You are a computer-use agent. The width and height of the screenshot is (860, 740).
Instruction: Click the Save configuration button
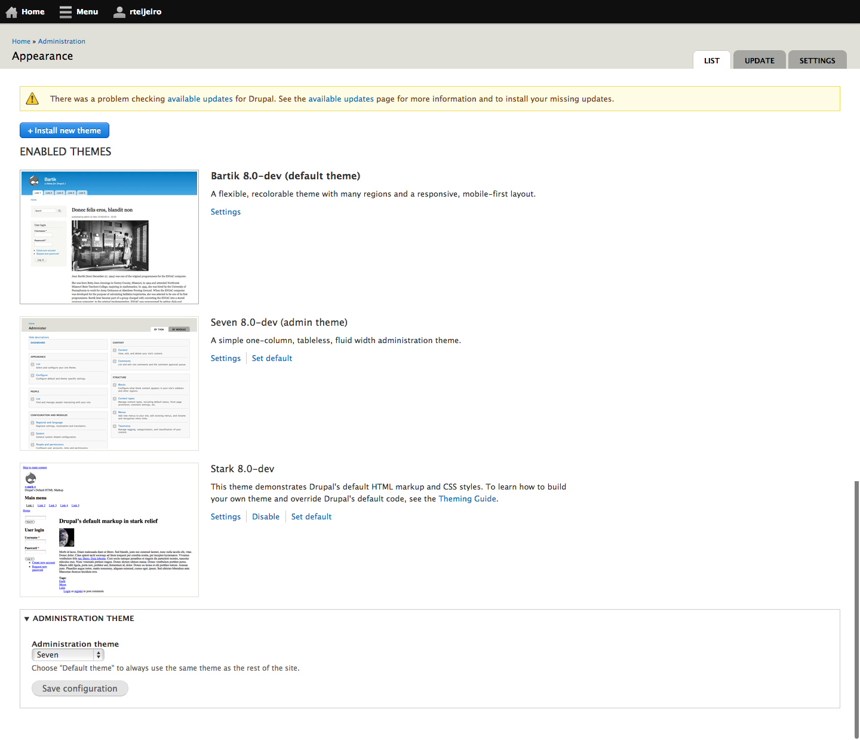point(80,689)
